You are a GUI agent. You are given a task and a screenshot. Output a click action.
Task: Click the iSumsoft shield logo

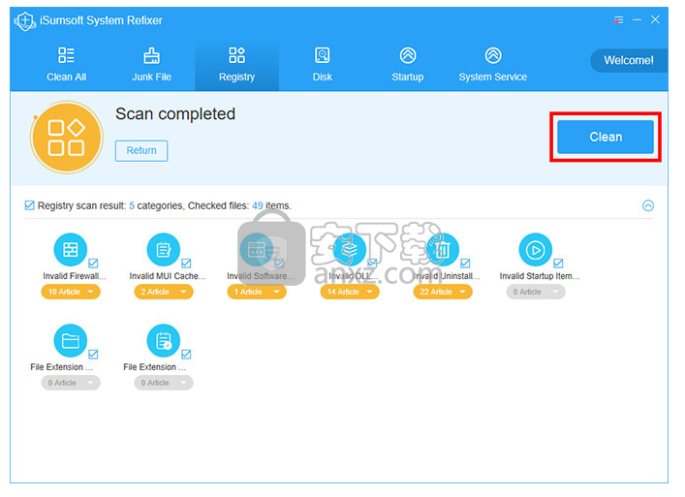tap(25, 20)
